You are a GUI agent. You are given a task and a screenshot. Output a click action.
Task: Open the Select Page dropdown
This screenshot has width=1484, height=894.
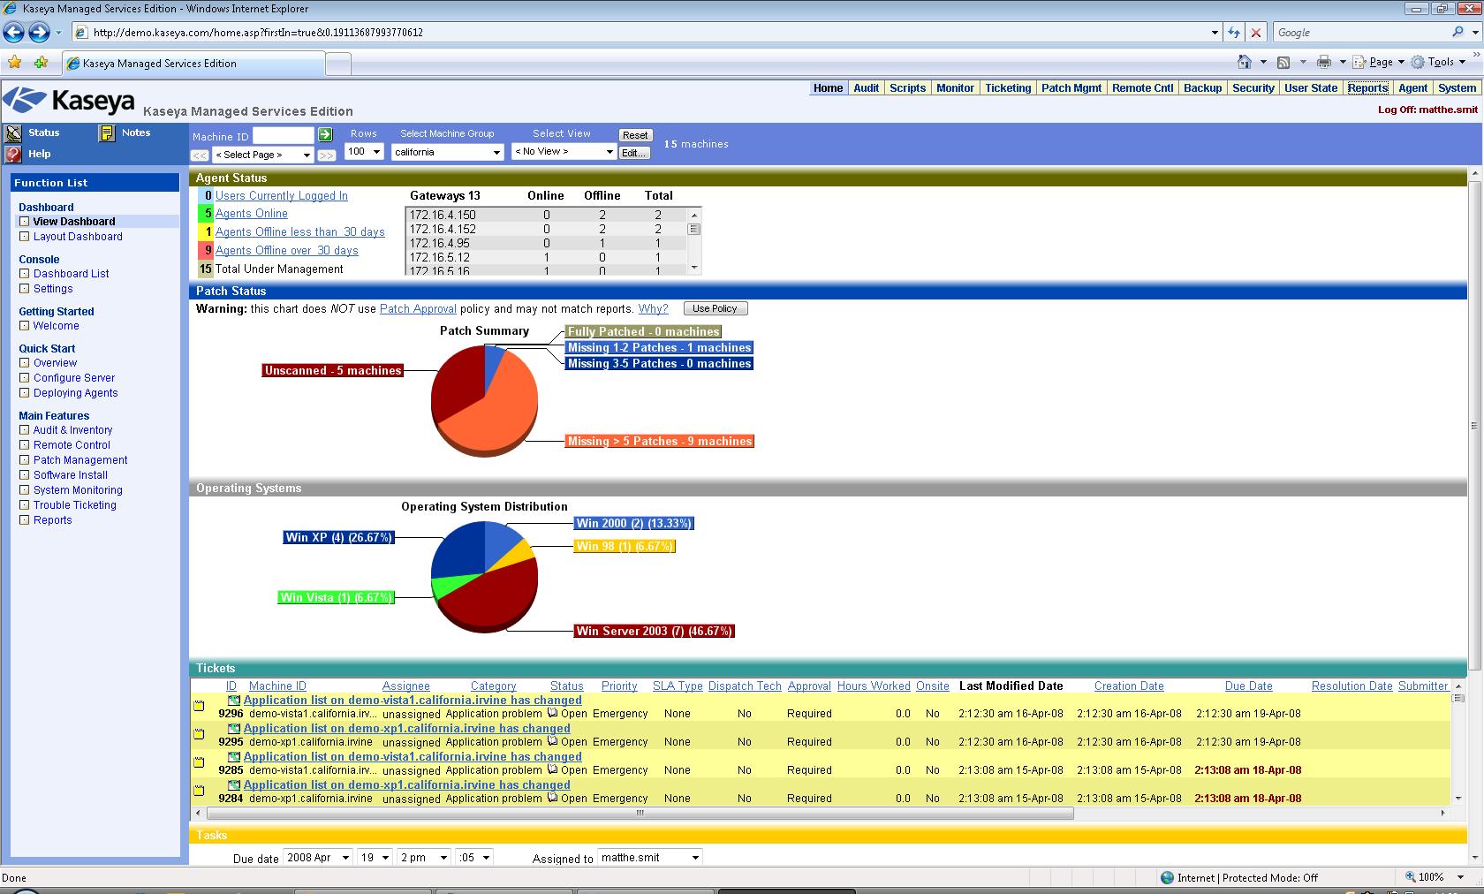[263, 155]
